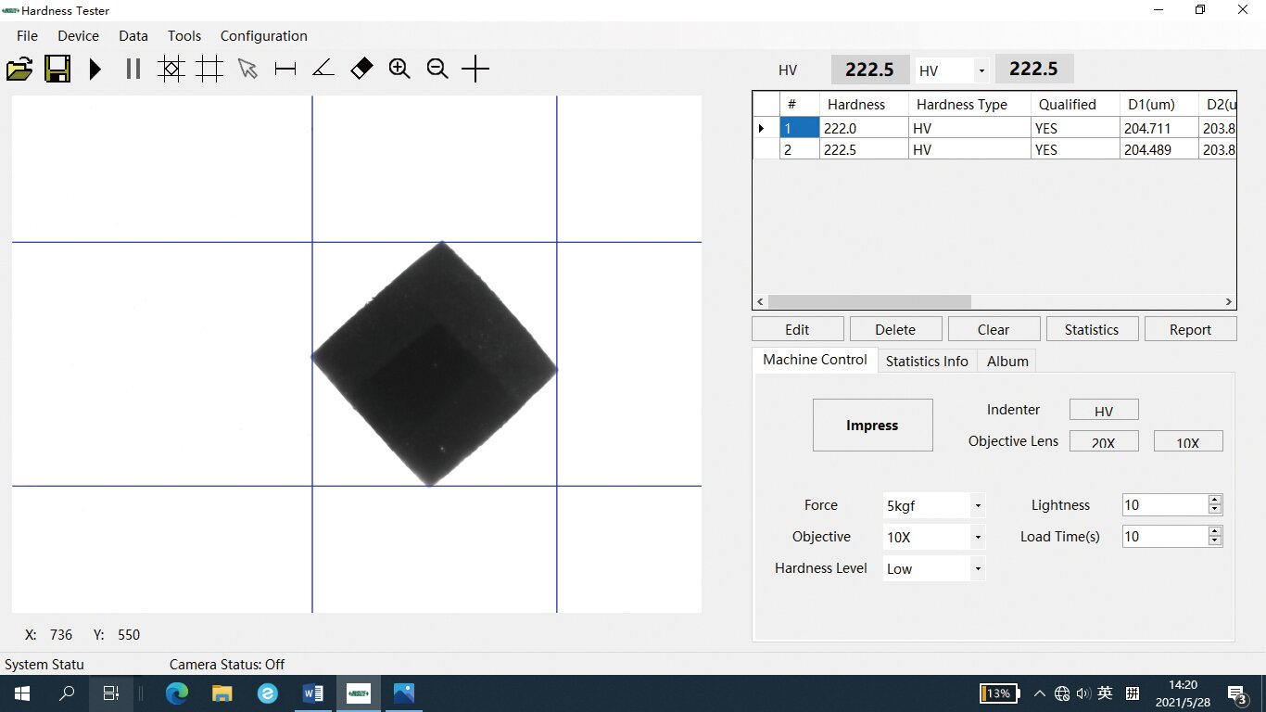Select the HV indenter button
Image resolution: width=1266 pixels, height=712 pixels.
(x=1104, y=411)
